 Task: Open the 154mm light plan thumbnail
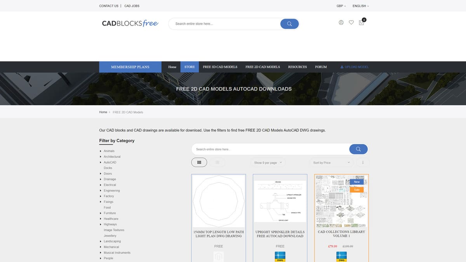(x=219, y=201)
